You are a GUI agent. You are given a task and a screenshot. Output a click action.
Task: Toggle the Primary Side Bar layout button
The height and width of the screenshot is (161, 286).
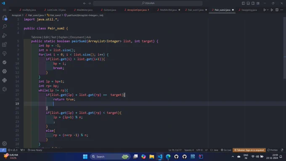pyautogui.click(x=244, y=3)
